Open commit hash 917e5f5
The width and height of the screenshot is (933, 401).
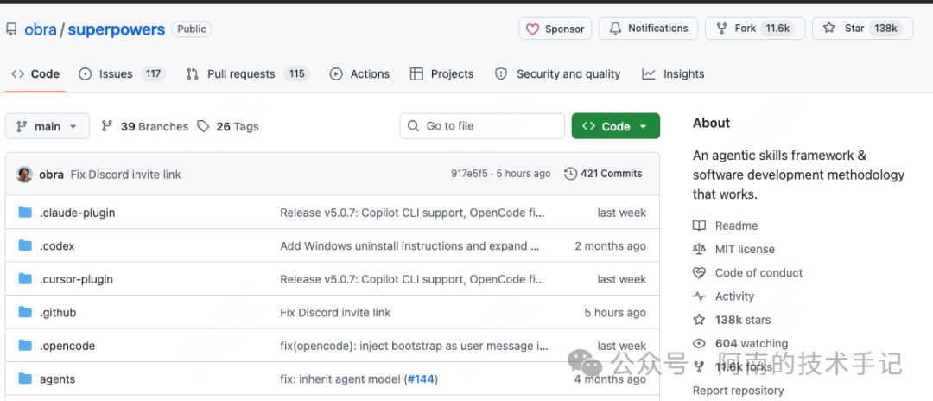point(469,174)
